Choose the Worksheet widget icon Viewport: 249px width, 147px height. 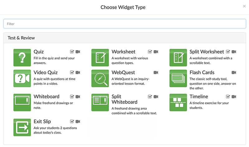pyautogui.click(x=100, y=58)
